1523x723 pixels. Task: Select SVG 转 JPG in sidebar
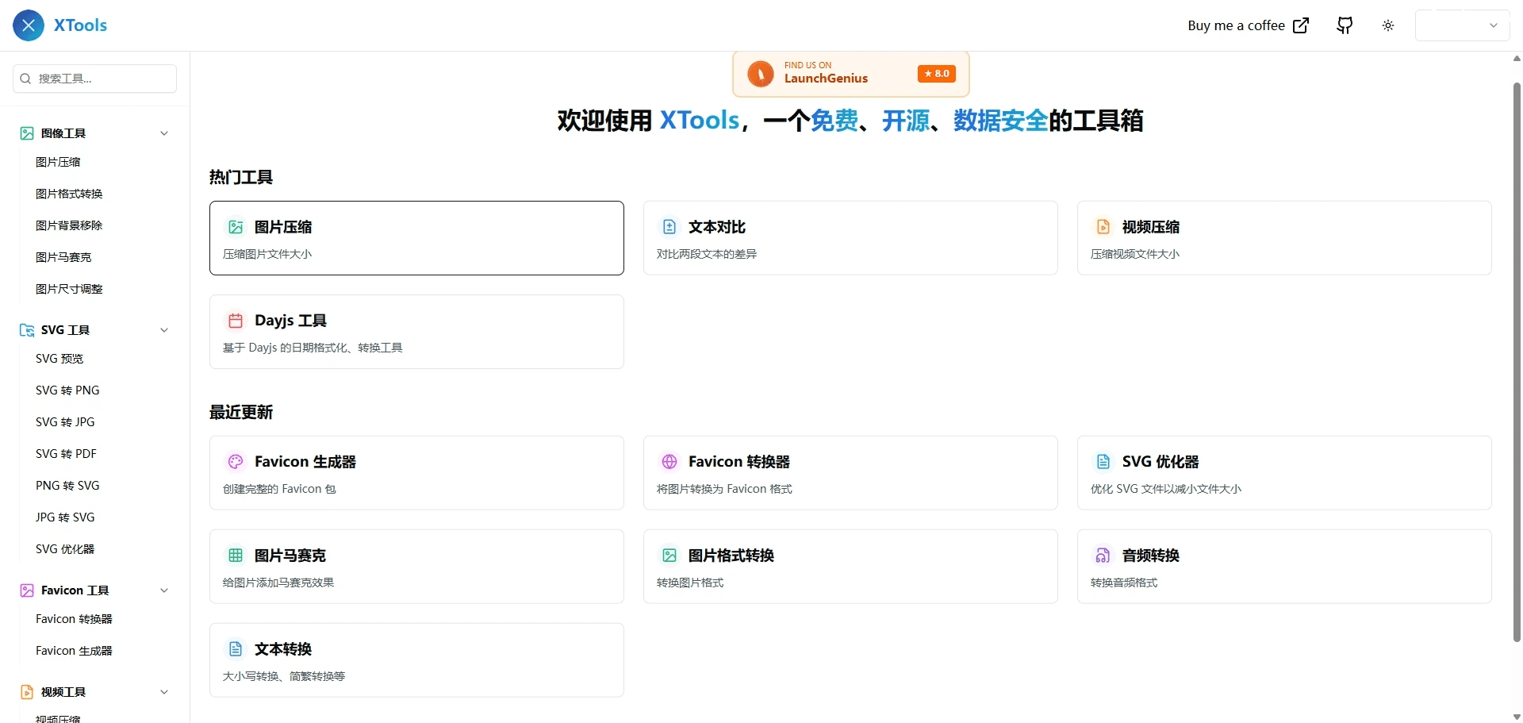point(65,422)
